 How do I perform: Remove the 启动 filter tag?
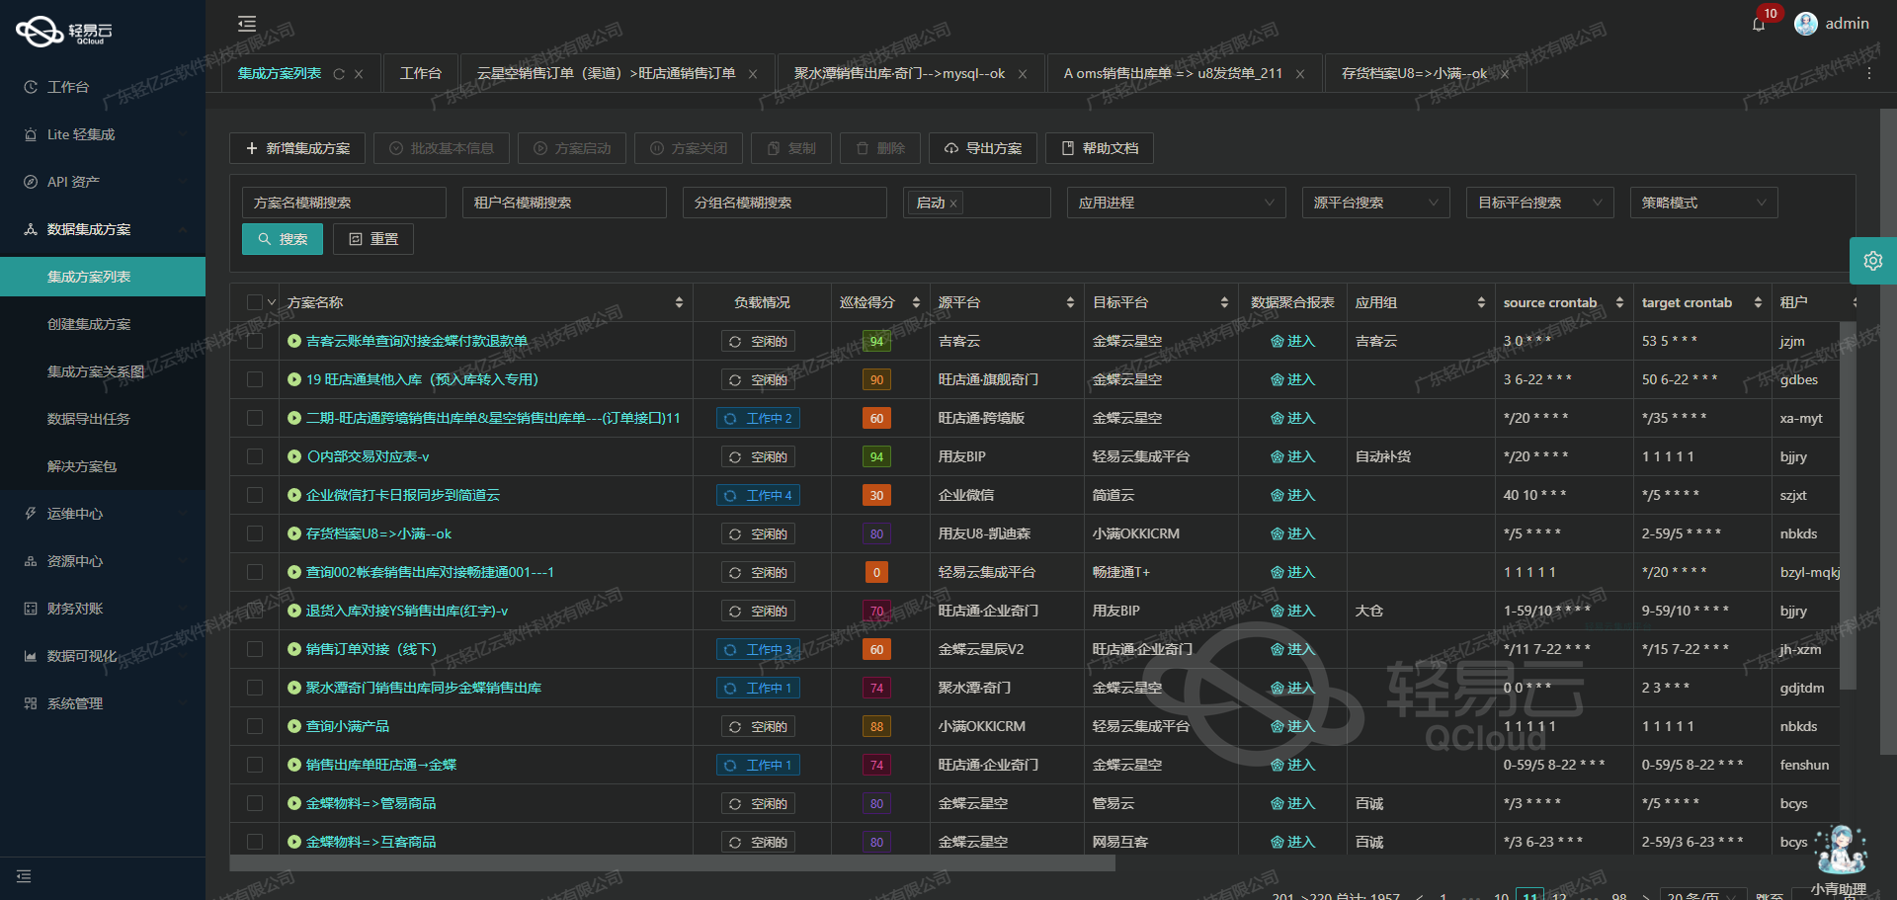(x=953, y=204)
